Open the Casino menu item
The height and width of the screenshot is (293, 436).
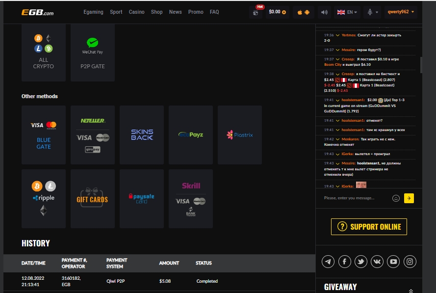pyautogui.click(x=136, y=12)
